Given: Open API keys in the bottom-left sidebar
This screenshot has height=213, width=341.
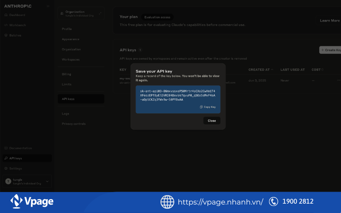Looking at the screenshot, I should [27, 158].
